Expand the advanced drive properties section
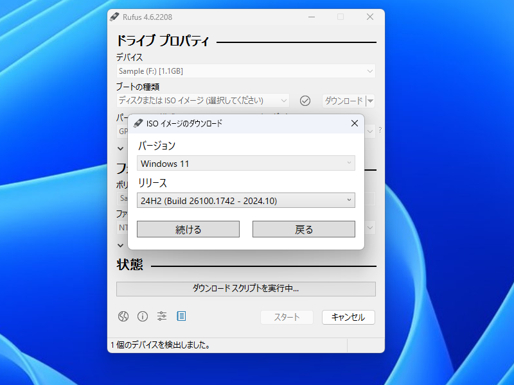Image resolution: width=514 pixels, height=385 pixels. pos(120,148)
